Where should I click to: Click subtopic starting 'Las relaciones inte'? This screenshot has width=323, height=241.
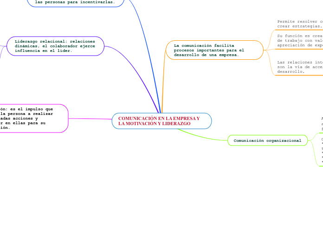300,67
